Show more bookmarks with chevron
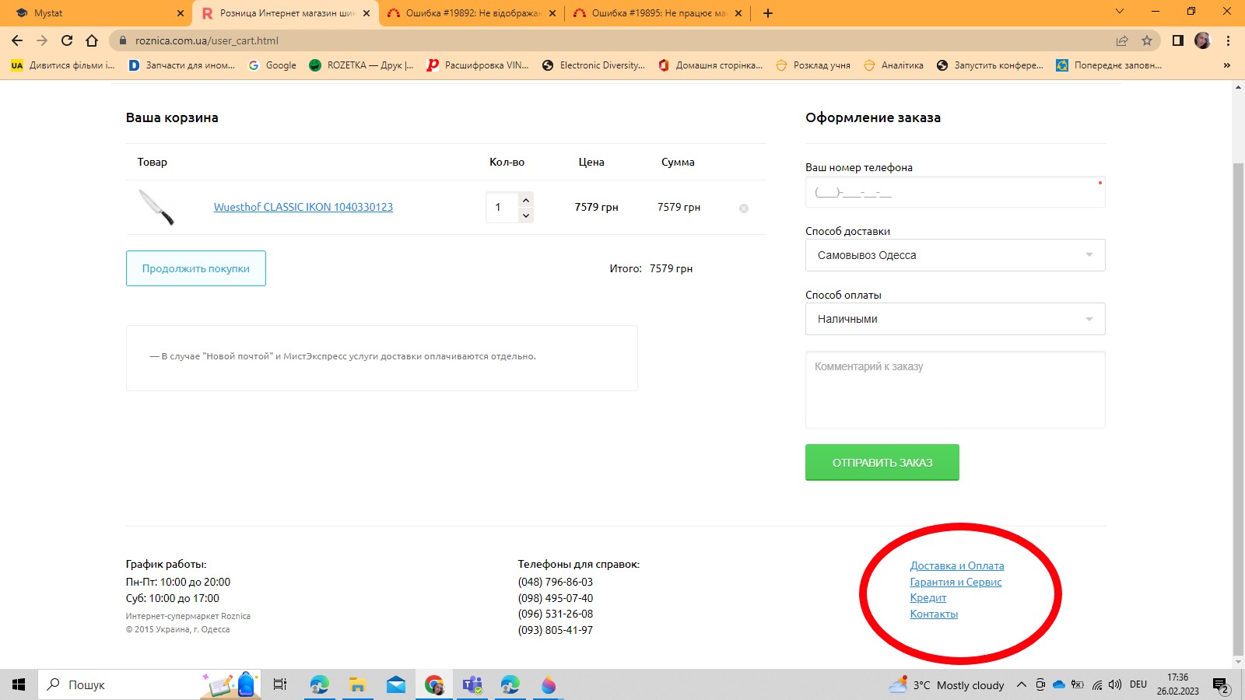 (x=1227, y=65)
